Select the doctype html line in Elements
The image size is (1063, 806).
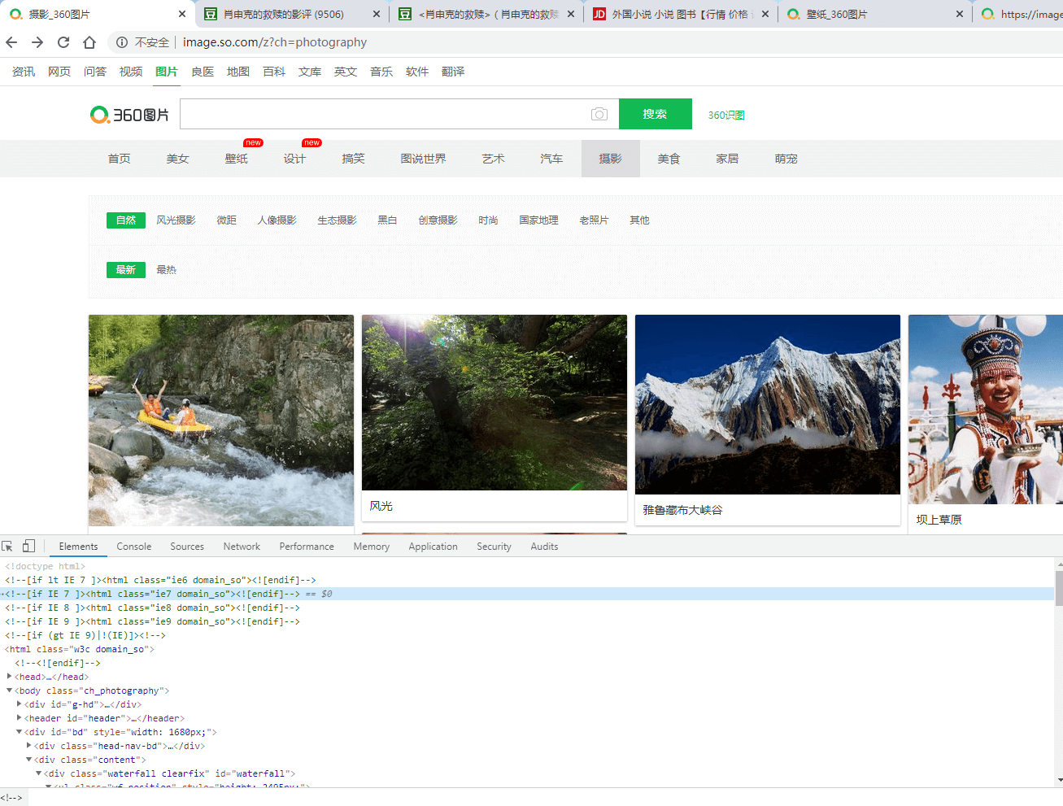point(45,566)
